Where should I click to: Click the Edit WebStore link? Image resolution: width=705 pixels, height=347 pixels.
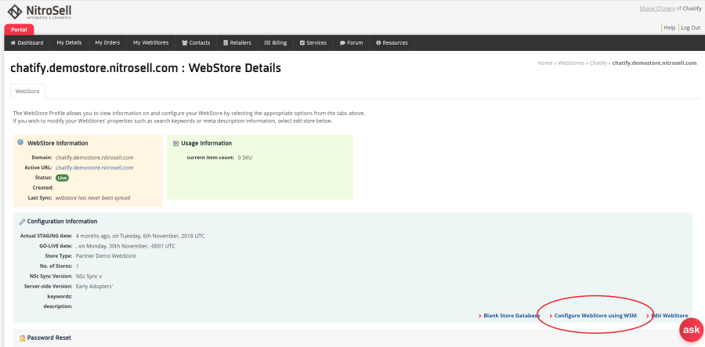click(x=670, y=316)
